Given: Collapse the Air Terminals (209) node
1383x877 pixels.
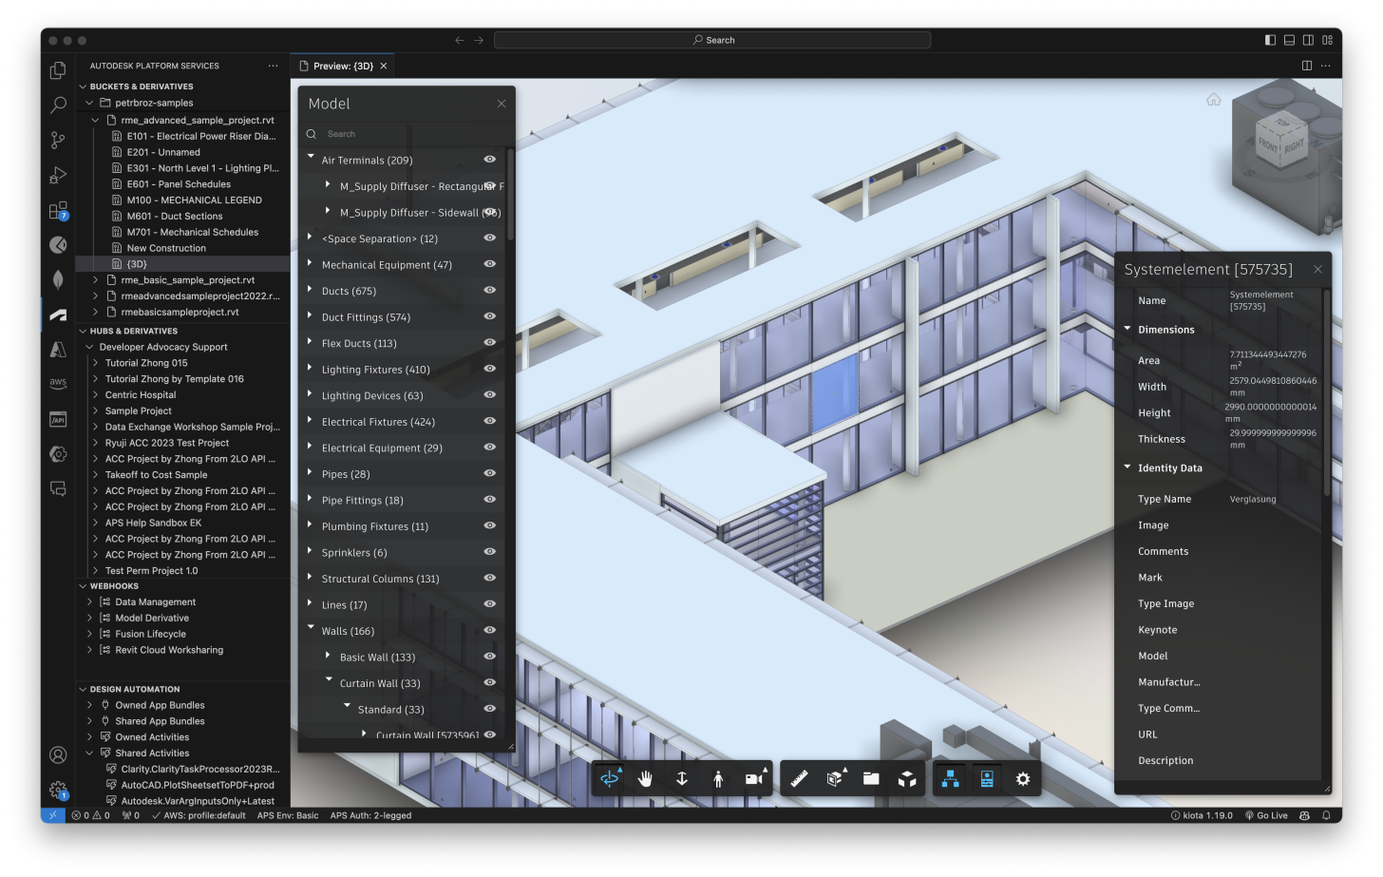Looking at the screenshot, I should (311, 158).
